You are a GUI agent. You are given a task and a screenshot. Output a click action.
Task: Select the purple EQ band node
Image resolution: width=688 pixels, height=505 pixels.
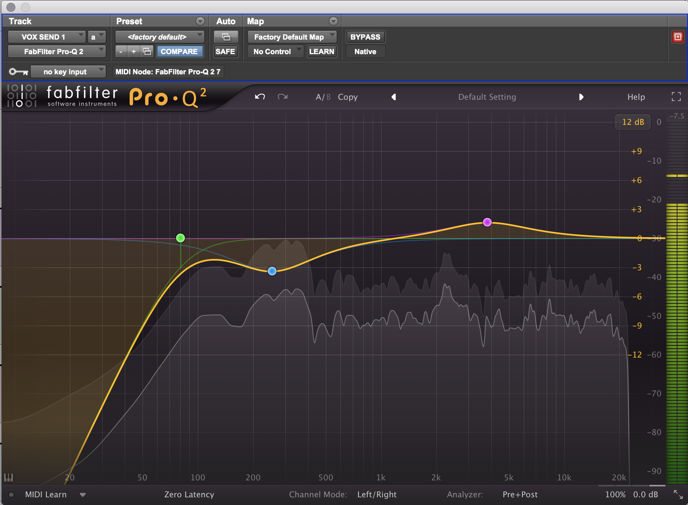pos(487,222)
